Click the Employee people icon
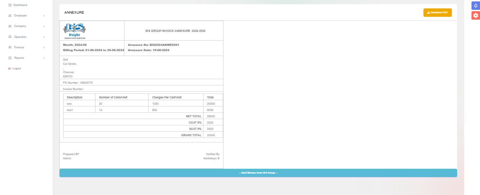Image resolution: width=480 pixels, height=195 pixels. 10,16
